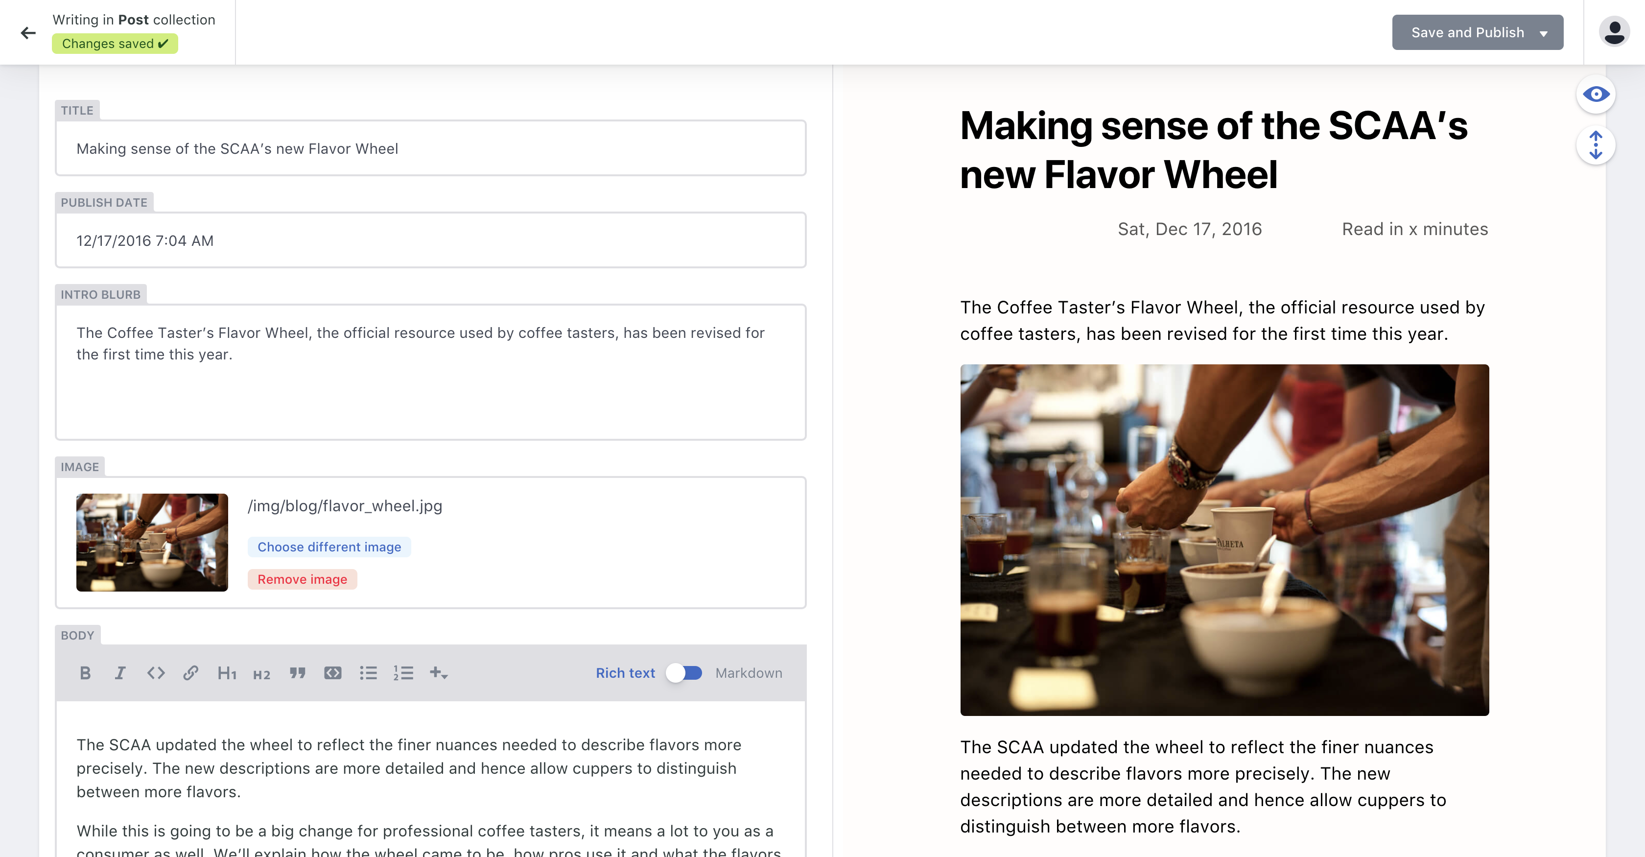This screenshot has height=857, width=1645.
Task: Toggle the preview eye icon
Action: click(x=1597, y=94)
